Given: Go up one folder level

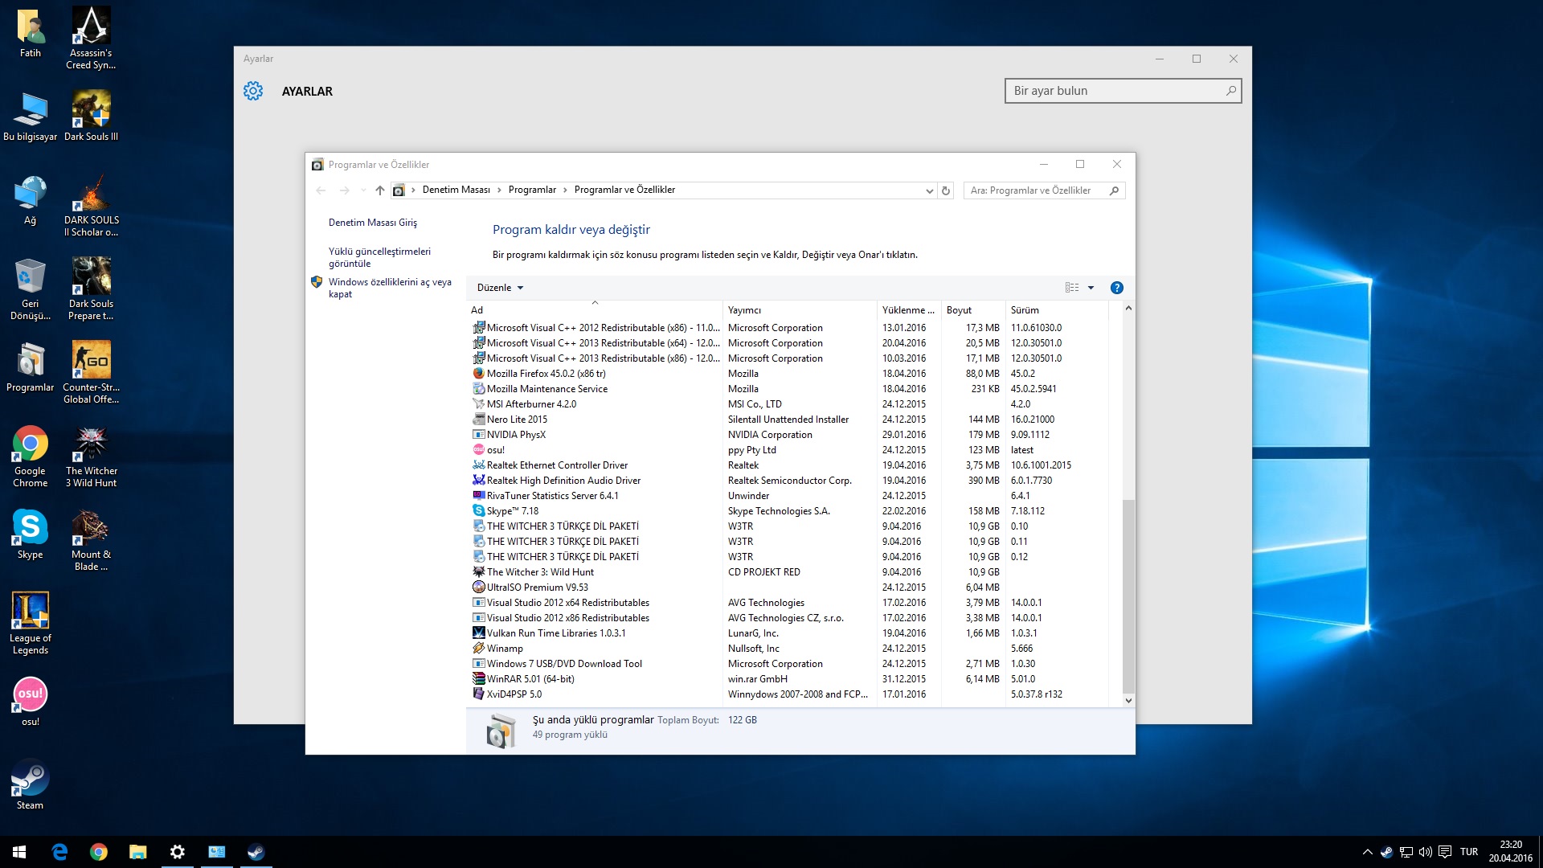Looking at the screenshot, I should tap(380, 190).
